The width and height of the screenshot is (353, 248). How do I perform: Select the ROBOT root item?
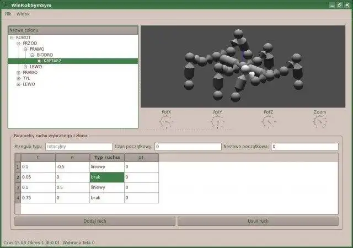(23, 37)
